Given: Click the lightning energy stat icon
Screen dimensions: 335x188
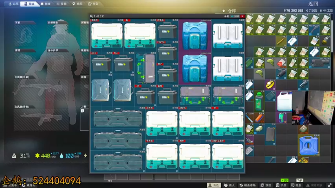Looking at the screenshot, I should tap(85, 155).
